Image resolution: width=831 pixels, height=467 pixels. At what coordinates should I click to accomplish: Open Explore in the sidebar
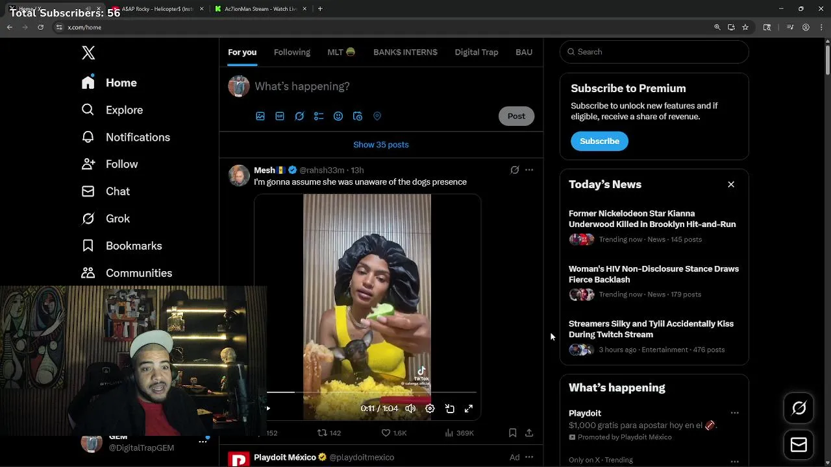point(112,110)
